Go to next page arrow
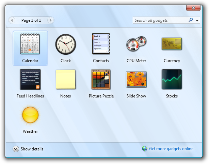Screen dimensions: 209x164 [x=50, y=20]
